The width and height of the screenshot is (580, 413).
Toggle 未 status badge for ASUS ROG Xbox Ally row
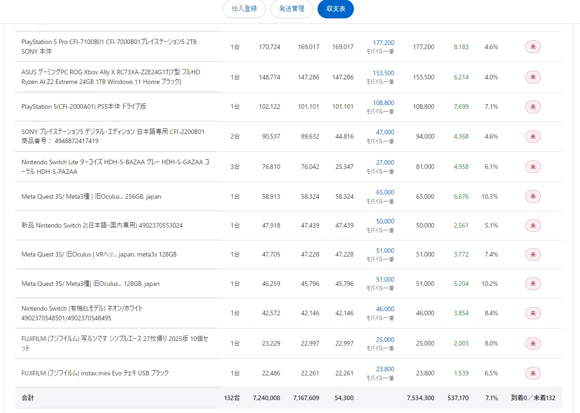tap(533, 77)
